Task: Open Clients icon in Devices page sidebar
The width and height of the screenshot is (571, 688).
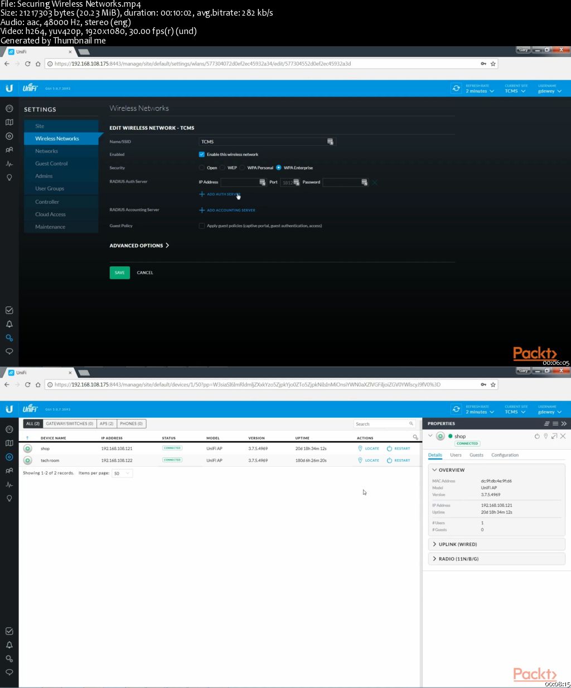Action: tap(9, 471)
